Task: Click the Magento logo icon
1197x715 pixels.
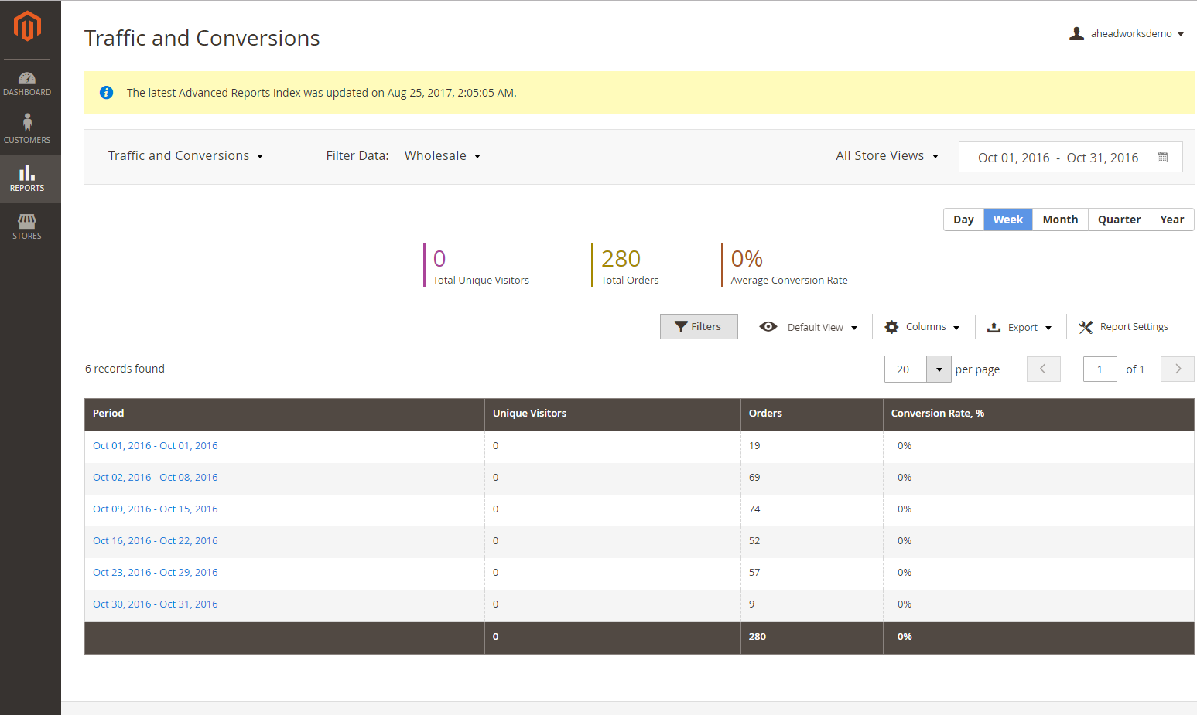Action: pyautogui.click(x=27, y=26)
